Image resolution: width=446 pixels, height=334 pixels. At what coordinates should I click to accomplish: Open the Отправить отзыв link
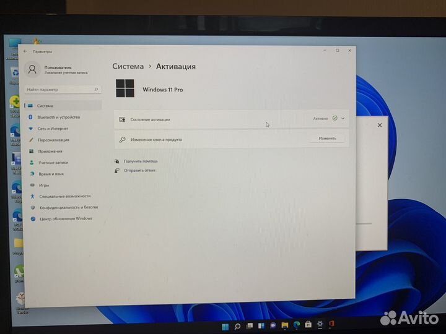pyautogui.click(x=139, y=171)
